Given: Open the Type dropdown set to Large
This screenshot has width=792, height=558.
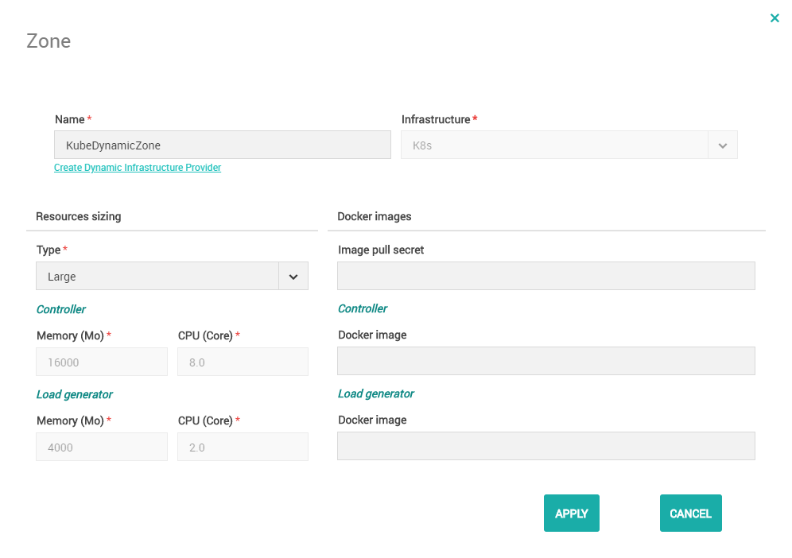Looking at the screenshot, I should tap(172, 276).
